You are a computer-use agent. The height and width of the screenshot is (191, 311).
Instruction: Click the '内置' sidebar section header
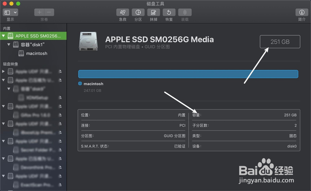pyautogui.click(x=7, y=29)
